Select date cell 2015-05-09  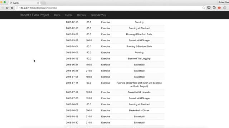tap(72, 53)
